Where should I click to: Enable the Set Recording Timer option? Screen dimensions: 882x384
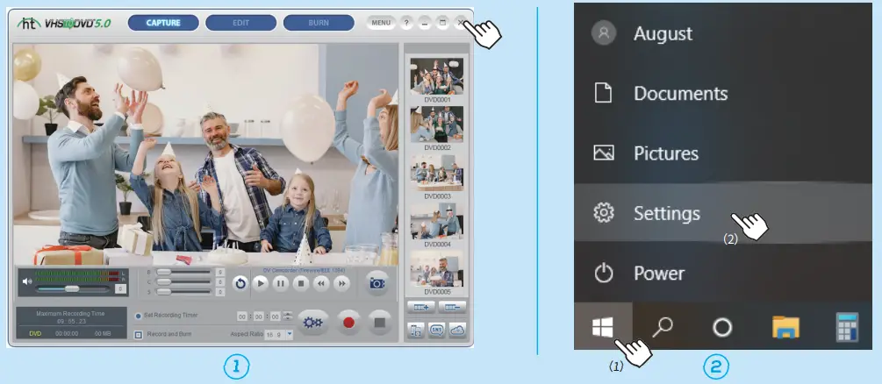click(139, 316)
